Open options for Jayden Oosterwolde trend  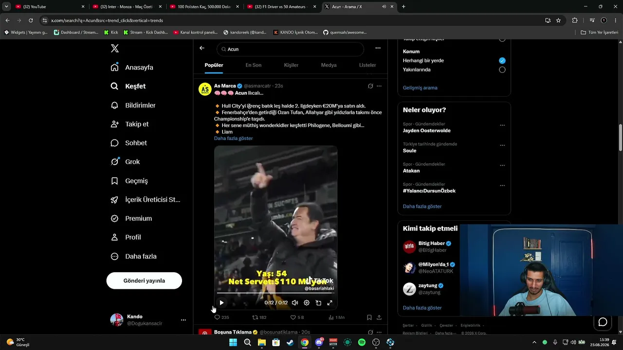[x=502, y=125]
